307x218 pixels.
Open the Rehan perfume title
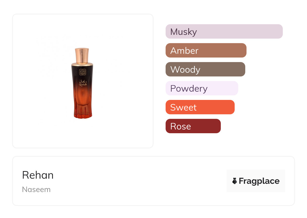coord(38,175)
